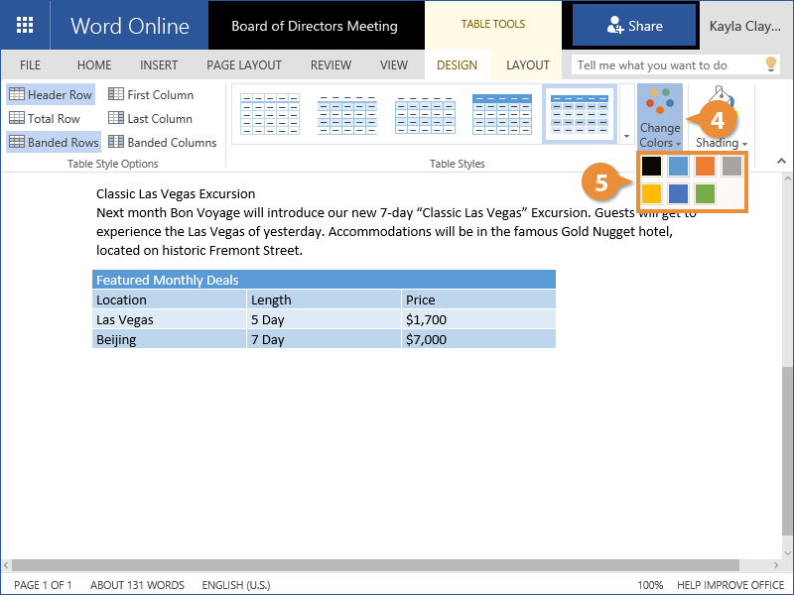The image size is (794, 595).
Task: Click the lightbulb icon in Tell me box
Action: pos(770,64)
